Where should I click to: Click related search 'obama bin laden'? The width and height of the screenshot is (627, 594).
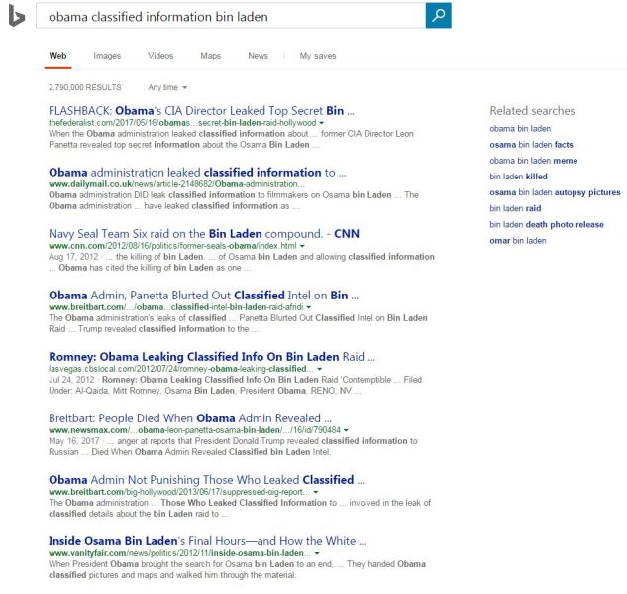(520, 129)
